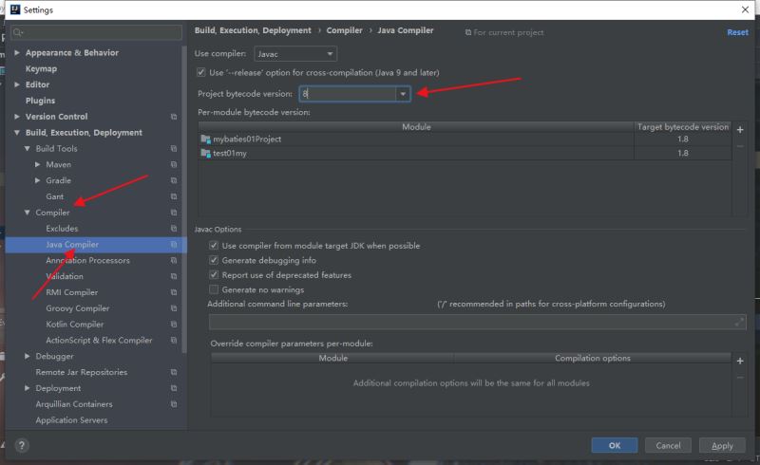
Task: Click the settings tree vertical scrollbar
Action: pyautogui.click(x=184, y=199)
